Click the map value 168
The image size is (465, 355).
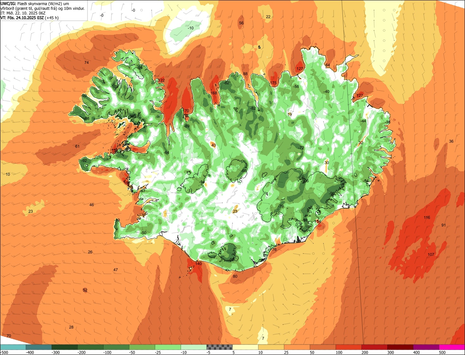(x=214, y=93)
